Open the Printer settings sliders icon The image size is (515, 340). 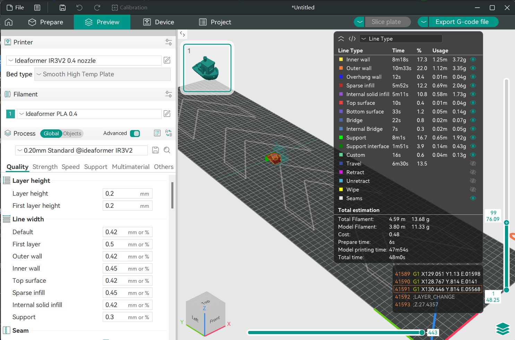tap(169, 42)
